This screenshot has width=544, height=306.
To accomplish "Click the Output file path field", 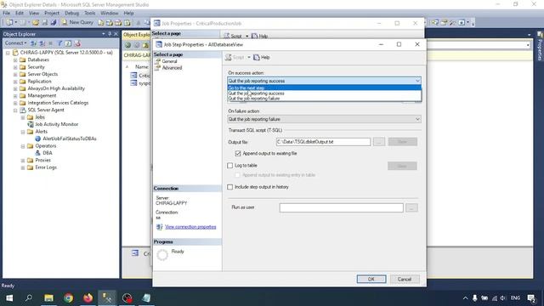I will point(323,142).
